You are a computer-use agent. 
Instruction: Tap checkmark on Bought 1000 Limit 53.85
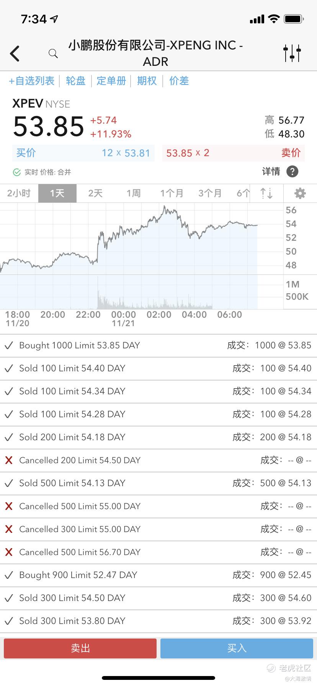click(9, 345)
